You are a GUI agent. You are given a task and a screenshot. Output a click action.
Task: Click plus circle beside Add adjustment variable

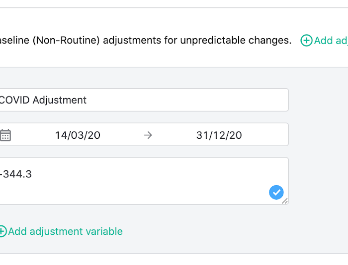pos(3,231)
